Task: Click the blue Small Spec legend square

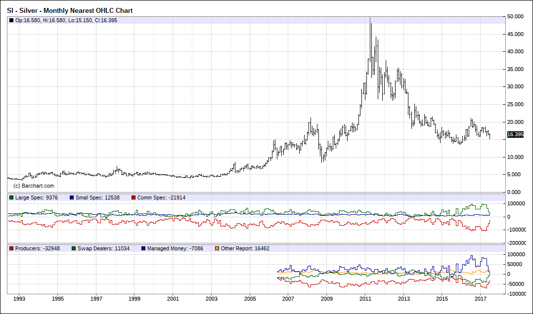Action: pos(71,197)
